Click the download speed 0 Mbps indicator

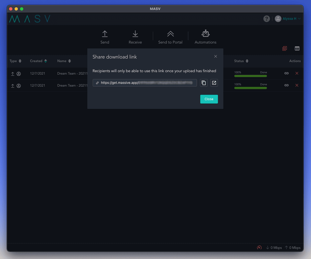coord(274,248)
